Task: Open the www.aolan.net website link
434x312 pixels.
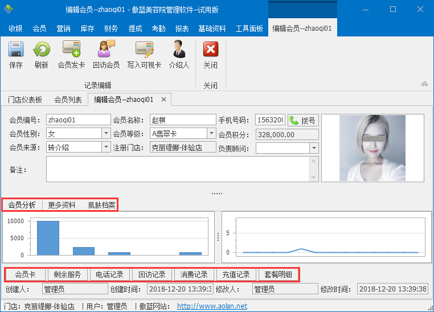Action: [212, 306]
